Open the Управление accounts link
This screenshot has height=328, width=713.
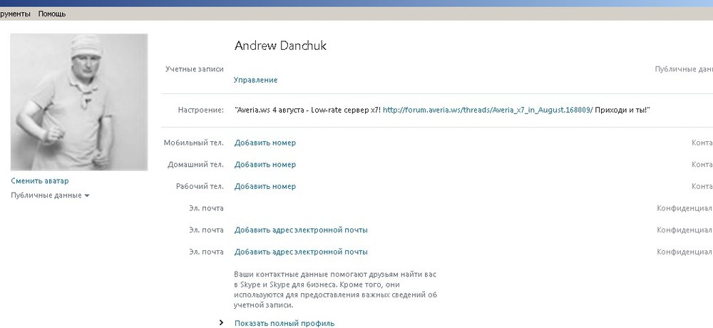tap(256, 80)
